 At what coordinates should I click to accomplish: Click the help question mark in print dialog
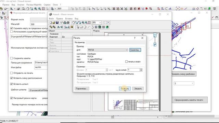click(x=134, y=38)
